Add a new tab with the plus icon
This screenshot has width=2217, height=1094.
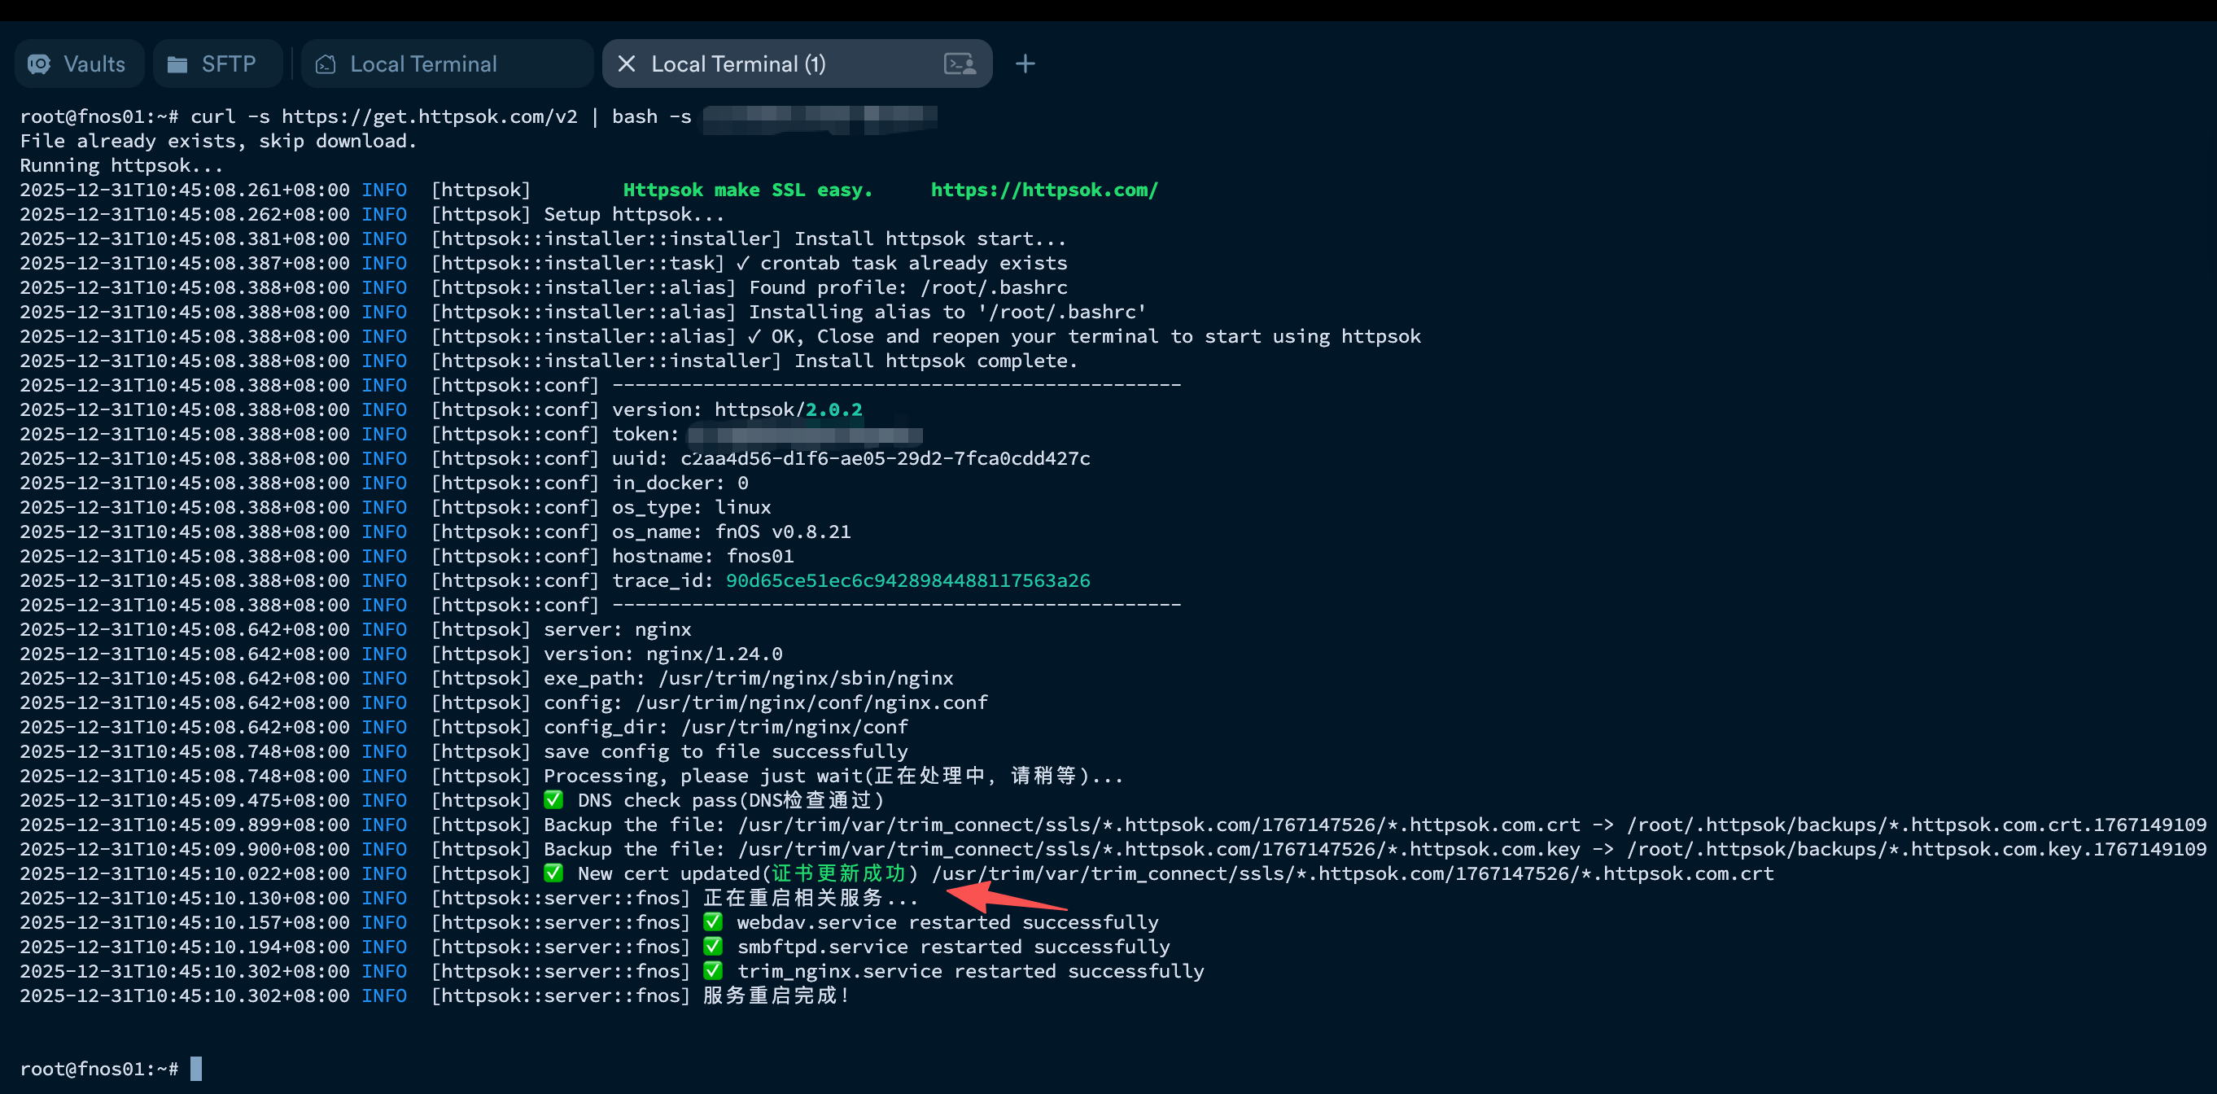[1024, 64]
